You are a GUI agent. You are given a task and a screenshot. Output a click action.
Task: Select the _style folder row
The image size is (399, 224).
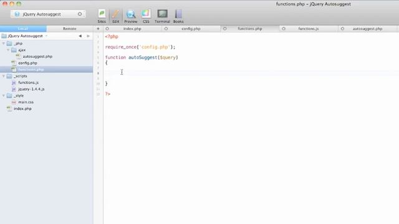click(x=46, y=95)
